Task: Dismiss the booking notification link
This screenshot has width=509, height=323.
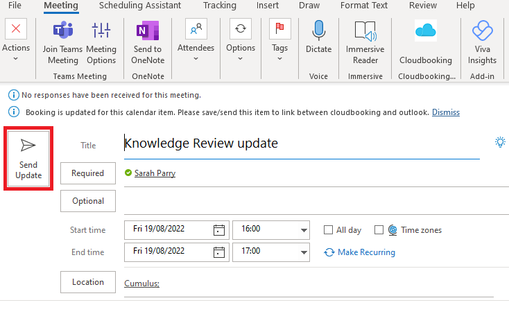Action: 446,112
